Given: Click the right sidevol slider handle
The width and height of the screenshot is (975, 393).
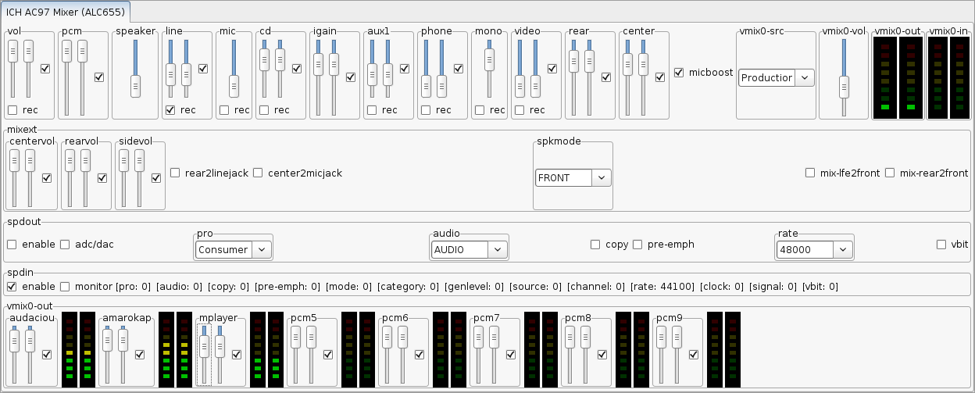Looking at the screenshot, I should (x=140, y=161).
